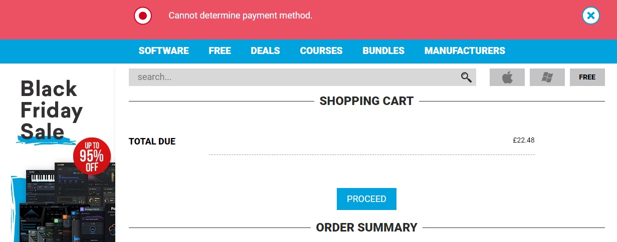Expand the Manufacturers menu
Screen dimensions: 617x242
[x=464, y=50]
